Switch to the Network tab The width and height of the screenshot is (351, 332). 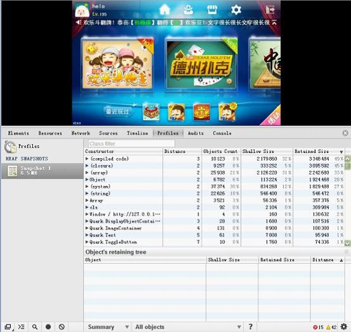(80, 133)
